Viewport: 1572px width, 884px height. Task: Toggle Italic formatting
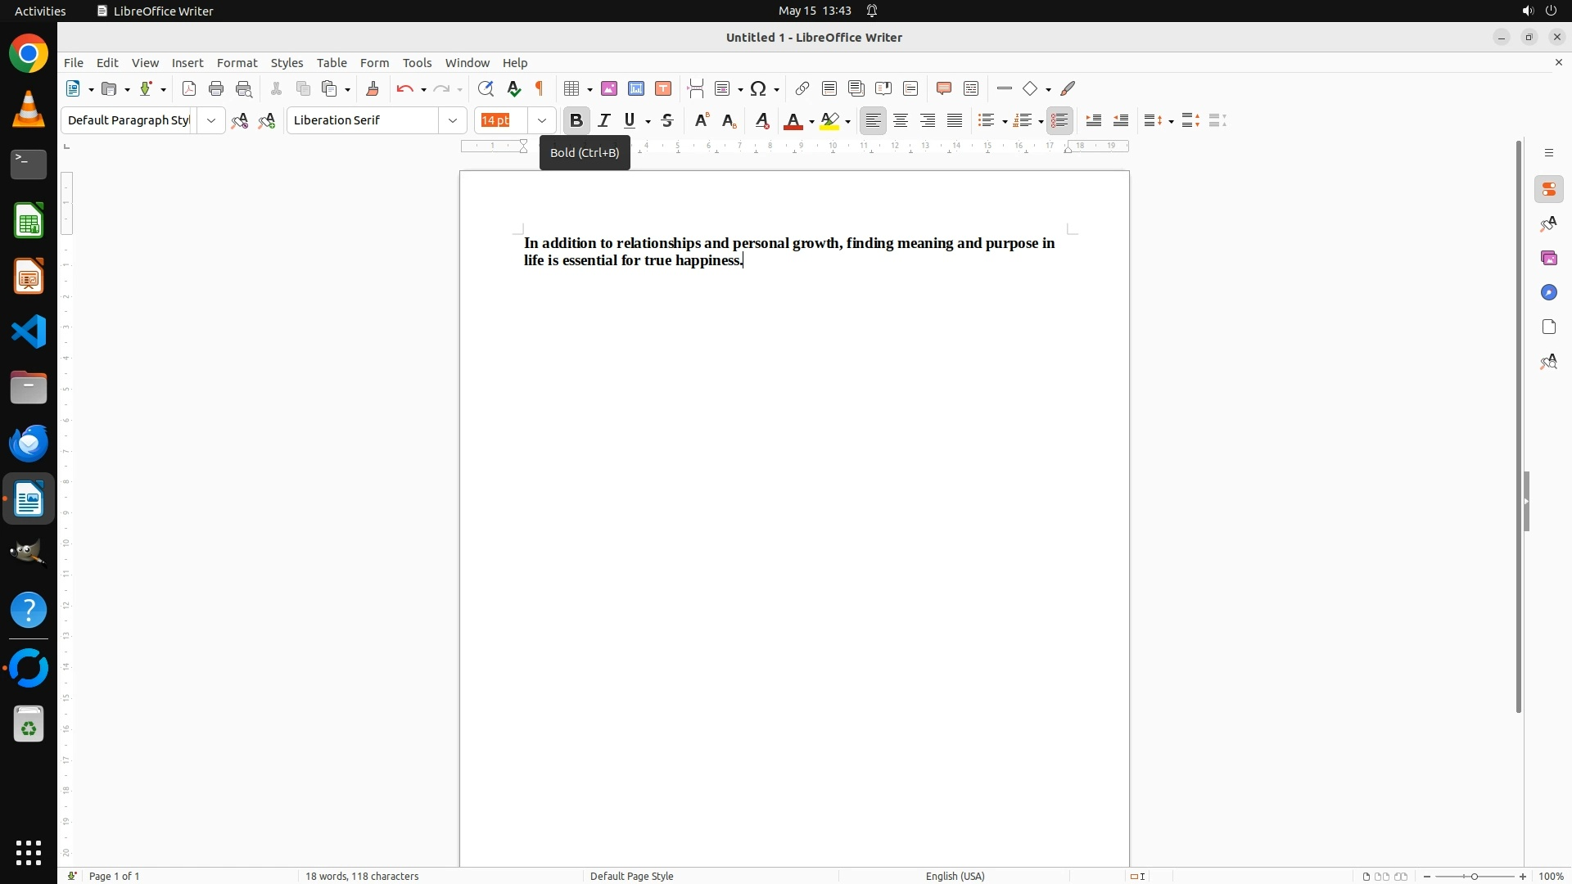coord(604,120)
